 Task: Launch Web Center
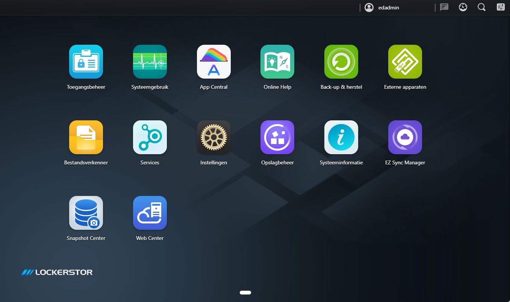click(x=150, y=213)
